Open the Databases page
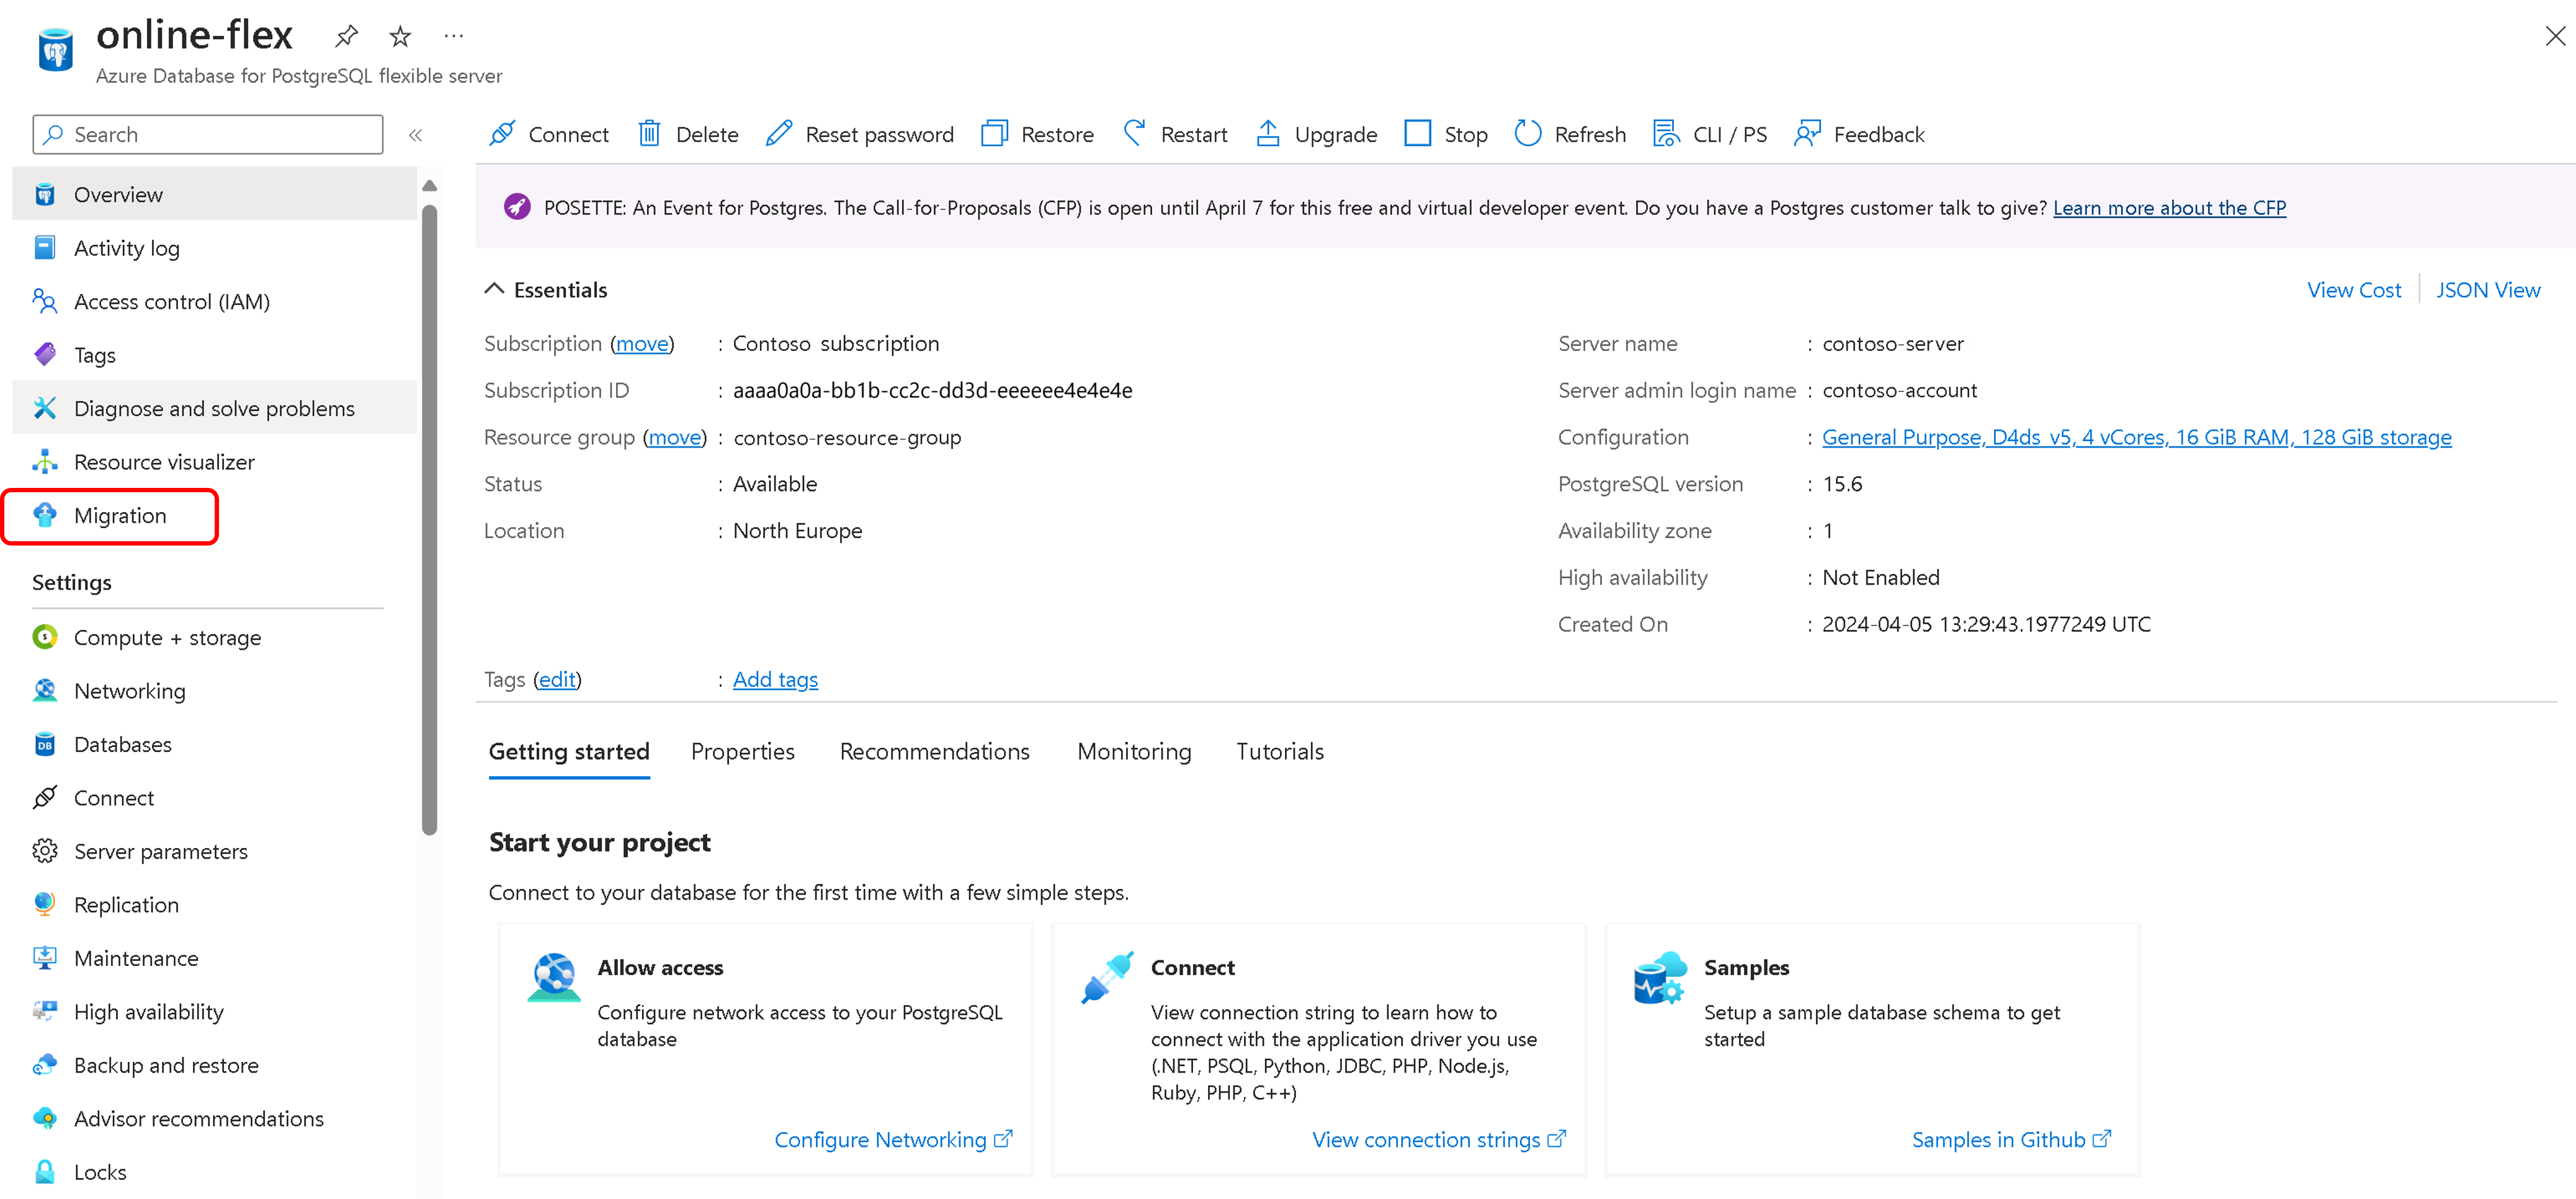The image size is (2576, 1199). pos(215,745)
